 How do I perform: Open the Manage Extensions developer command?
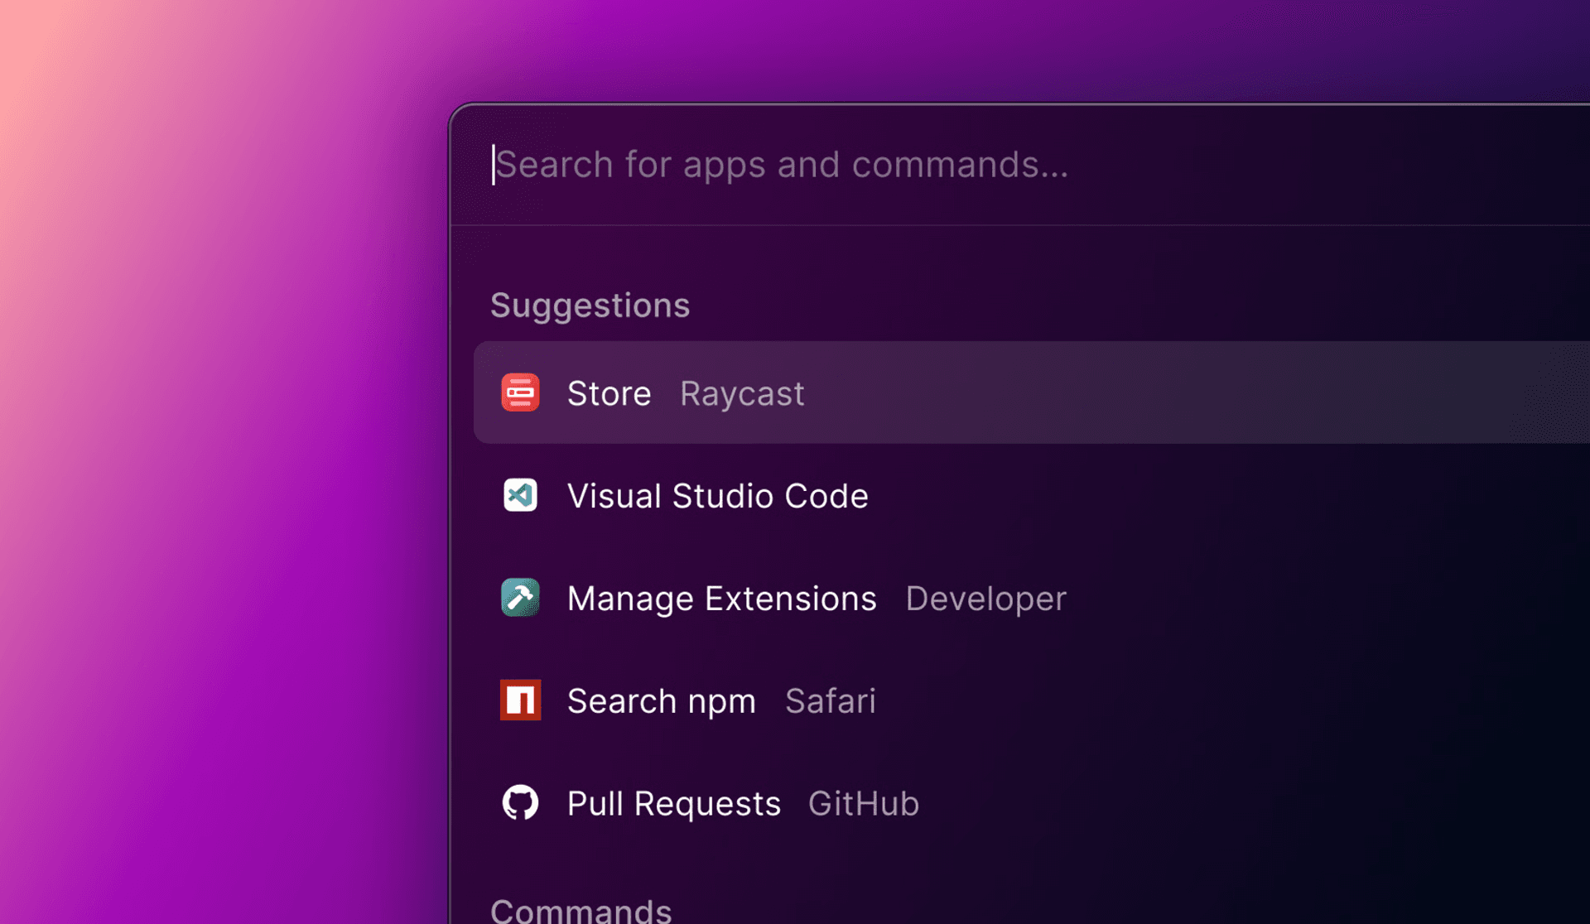point(721,598)
